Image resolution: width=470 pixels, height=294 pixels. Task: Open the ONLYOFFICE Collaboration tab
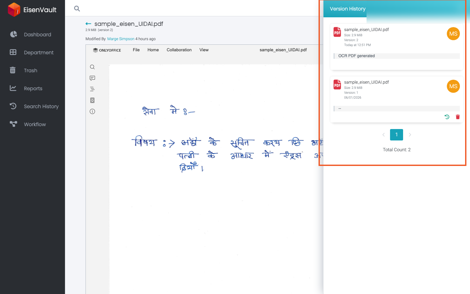point(179,50)
